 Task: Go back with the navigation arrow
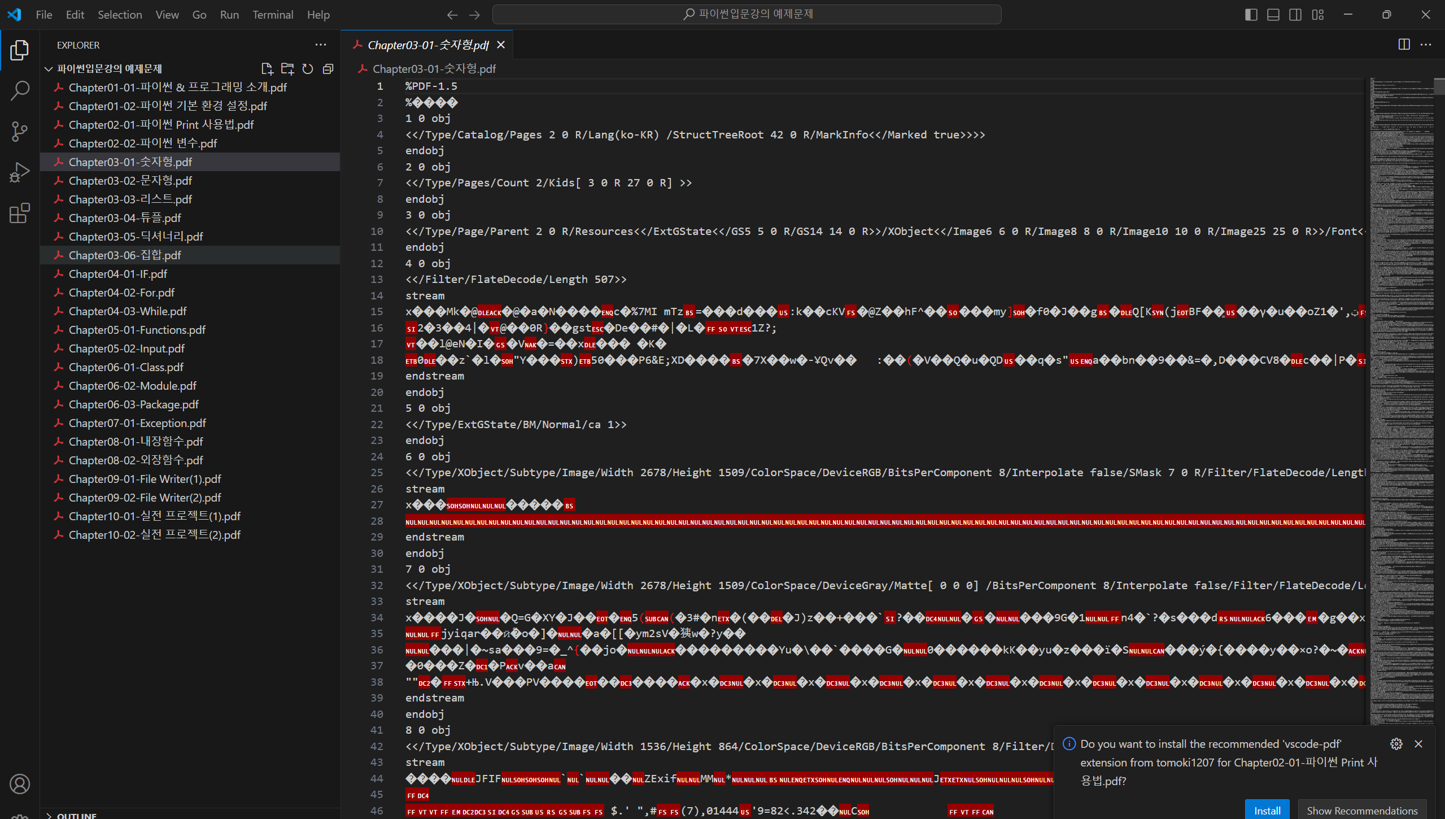click(452, 15)
